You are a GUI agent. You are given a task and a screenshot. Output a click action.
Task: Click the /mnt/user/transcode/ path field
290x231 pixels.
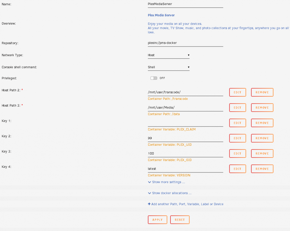[x=186, y=92]
